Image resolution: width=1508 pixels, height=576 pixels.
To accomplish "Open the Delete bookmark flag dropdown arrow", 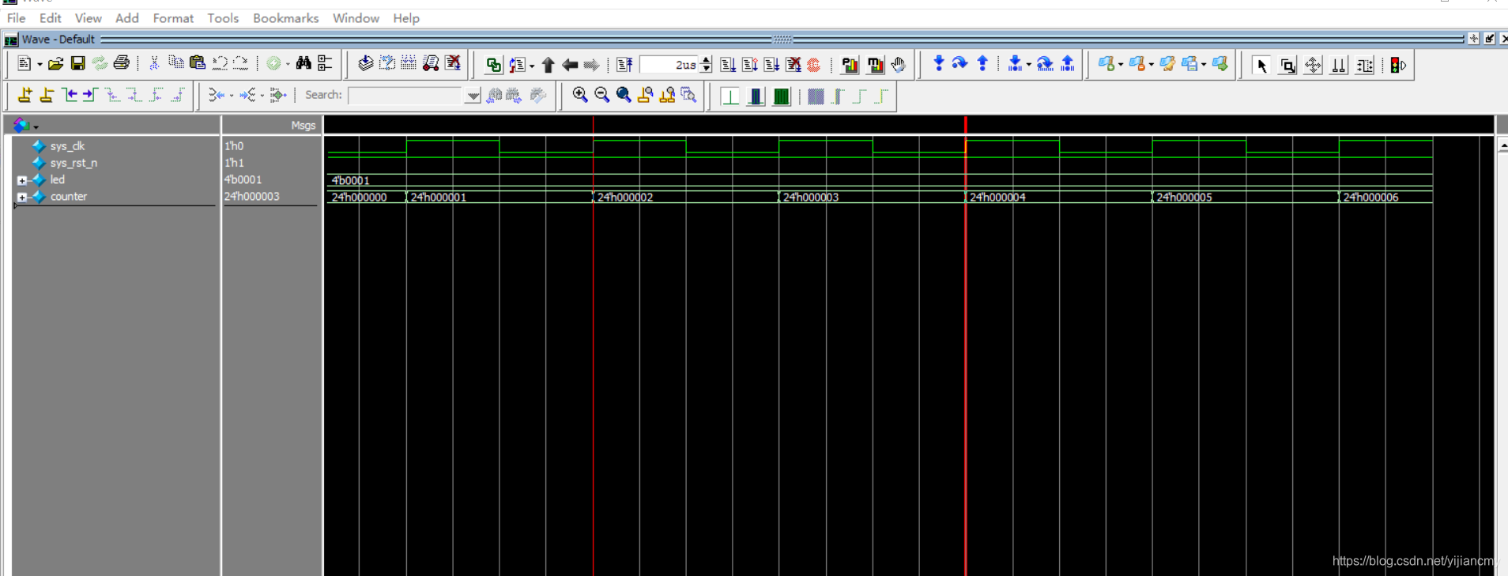I will coord(1152,65).
